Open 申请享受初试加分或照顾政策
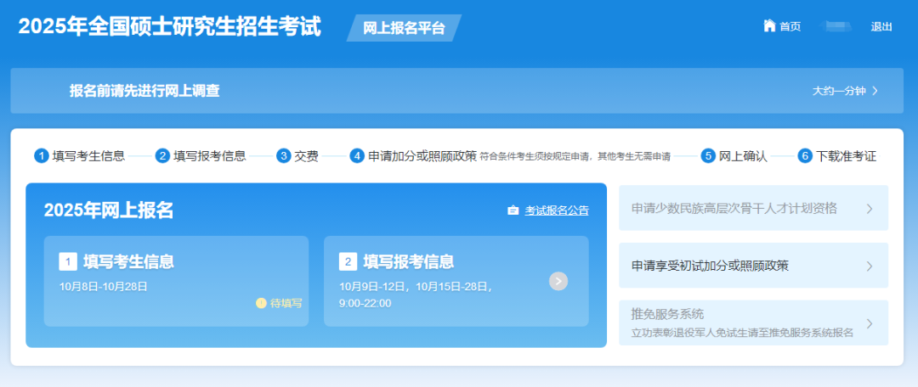 (753, 266)
